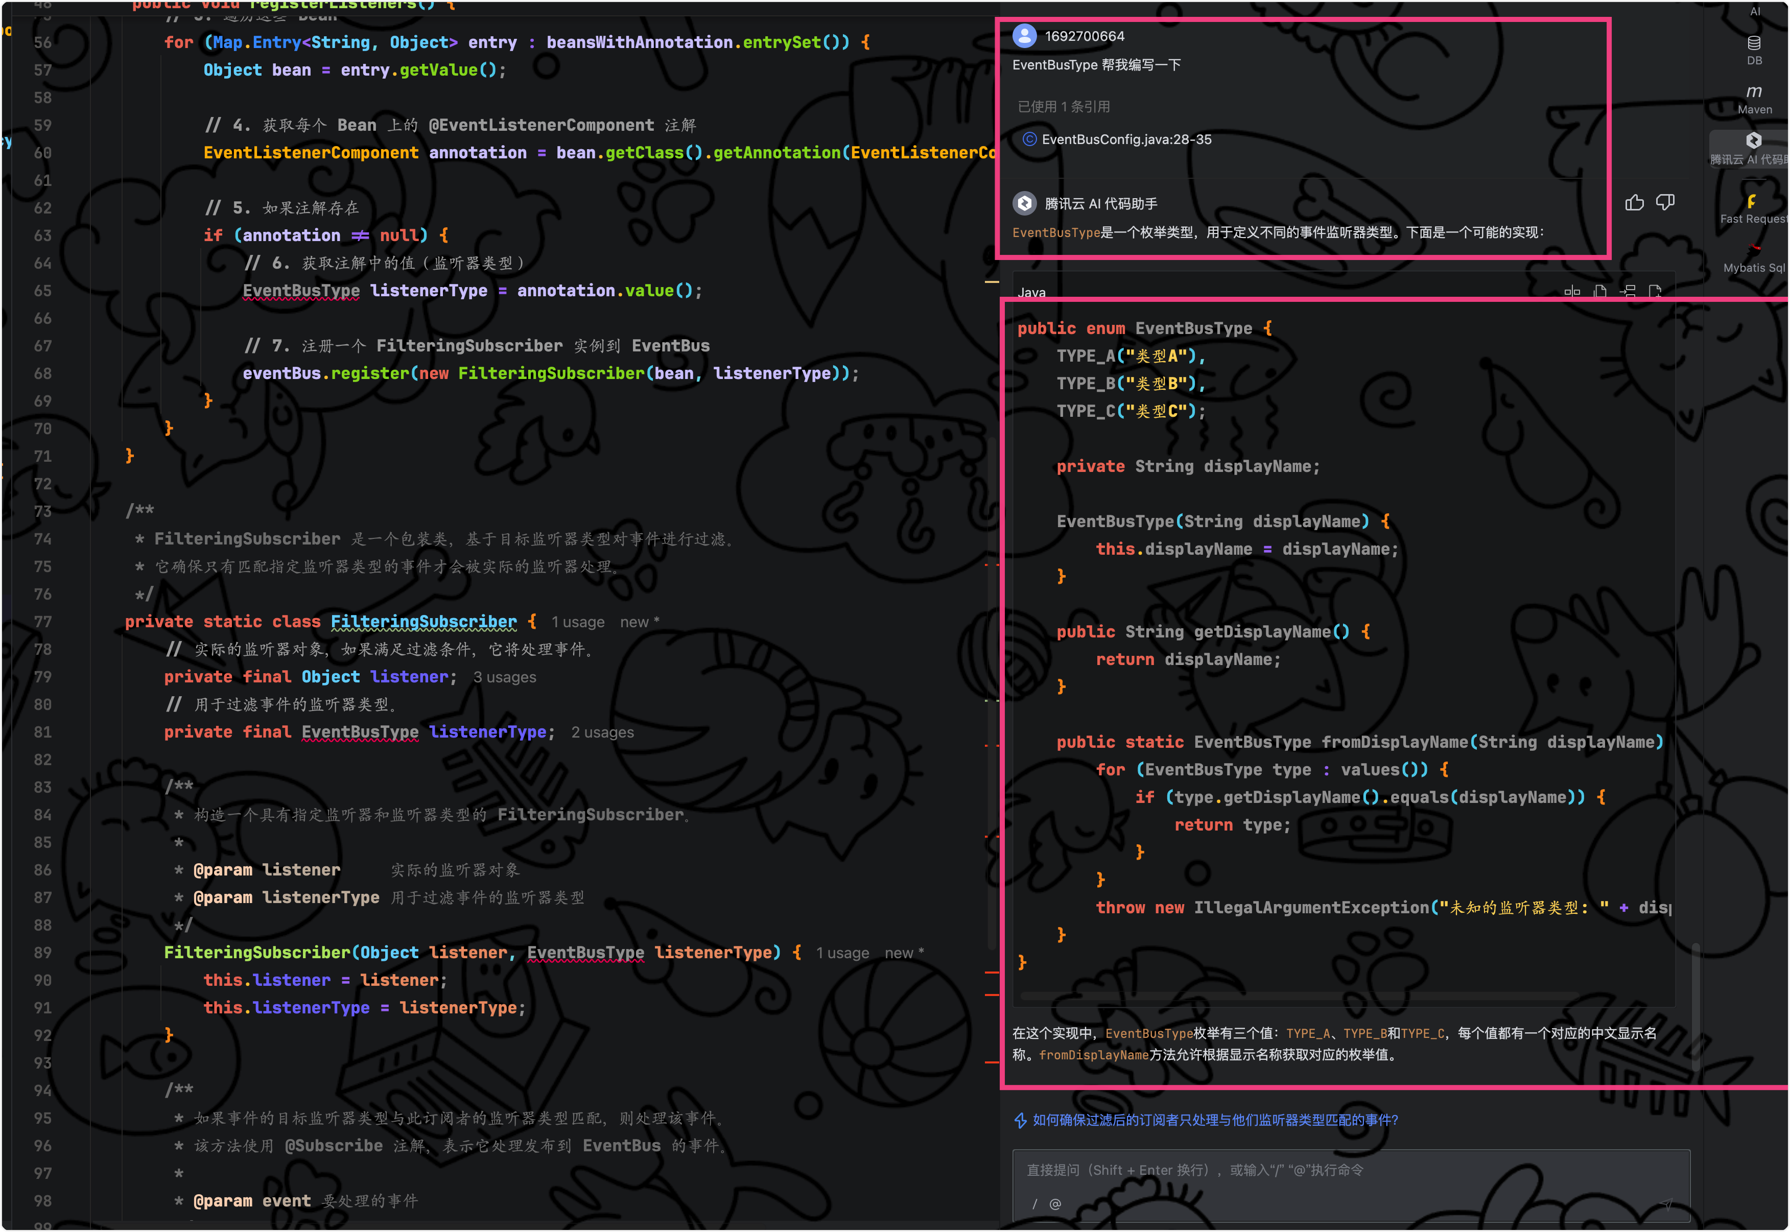Click 'public enum EventBusType' in AI code
The width and height of the screenshot is (1790, 1232).
tap(1134, 329)
